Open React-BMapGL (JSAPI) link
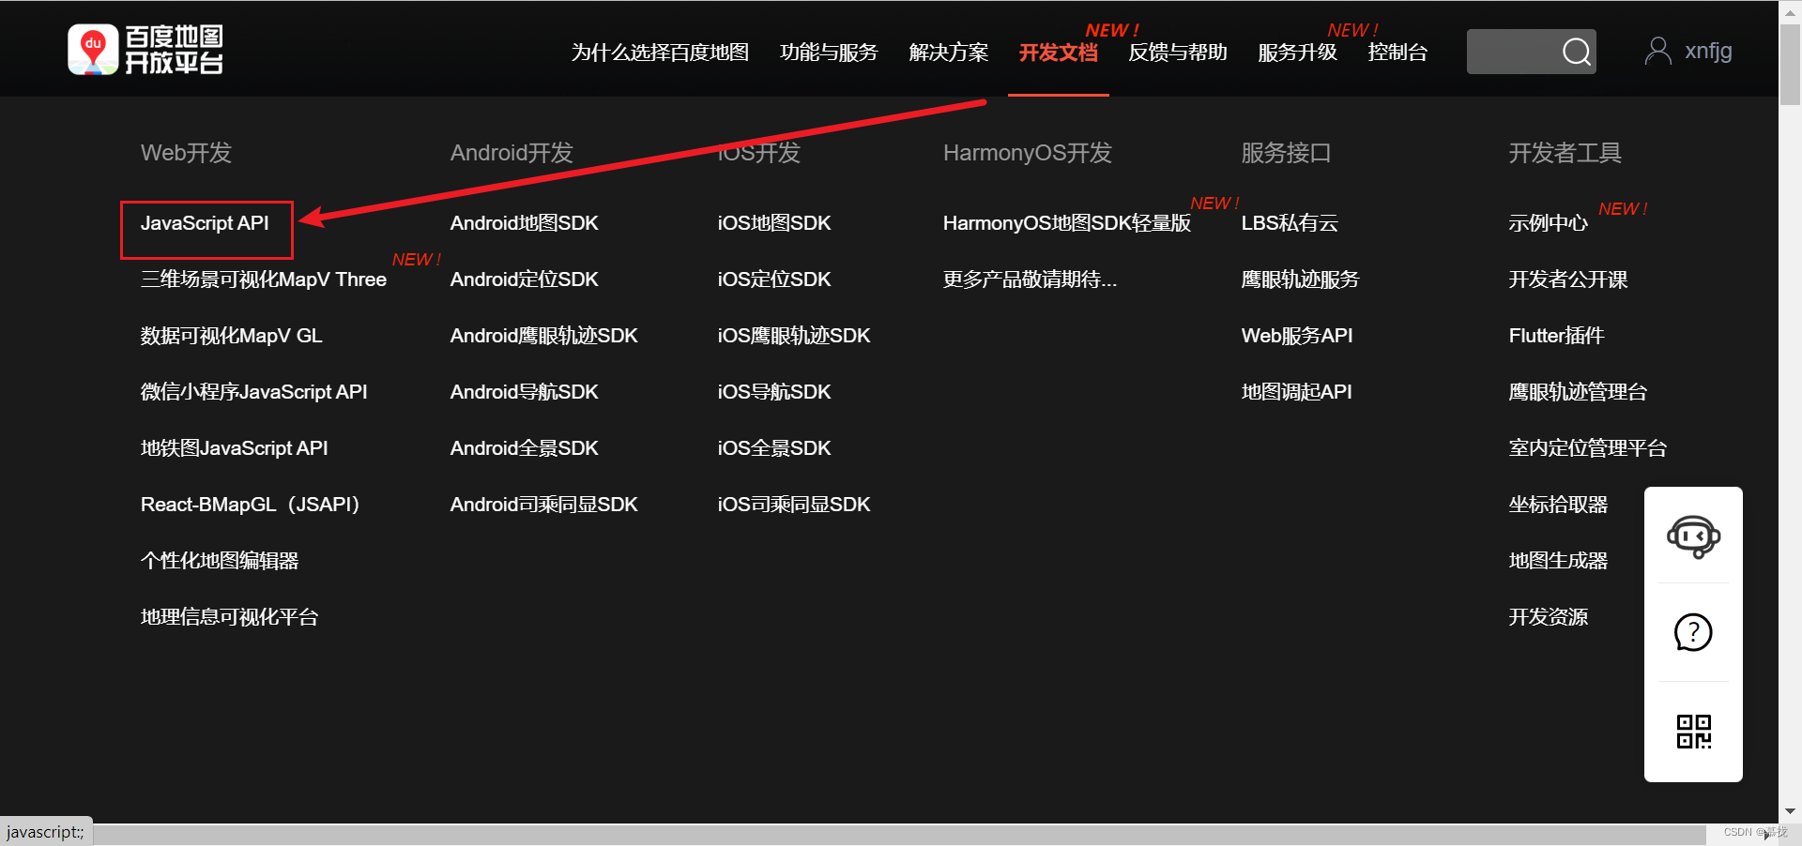 point(251,505)
